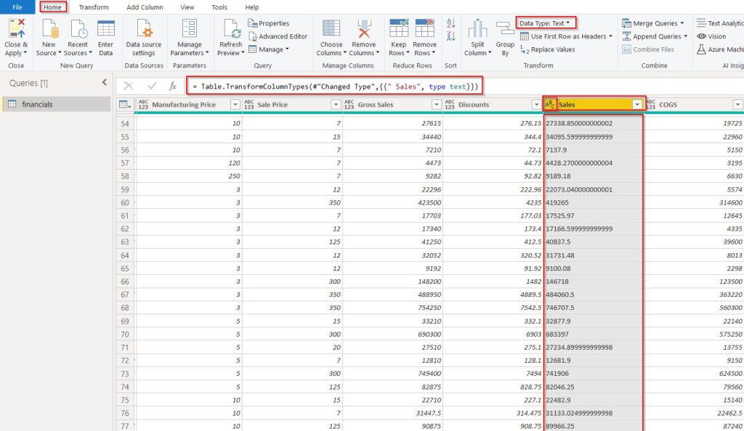This screenshot has width=744, height=431.
Task: Open query Properties
Action: coord(269,23)
